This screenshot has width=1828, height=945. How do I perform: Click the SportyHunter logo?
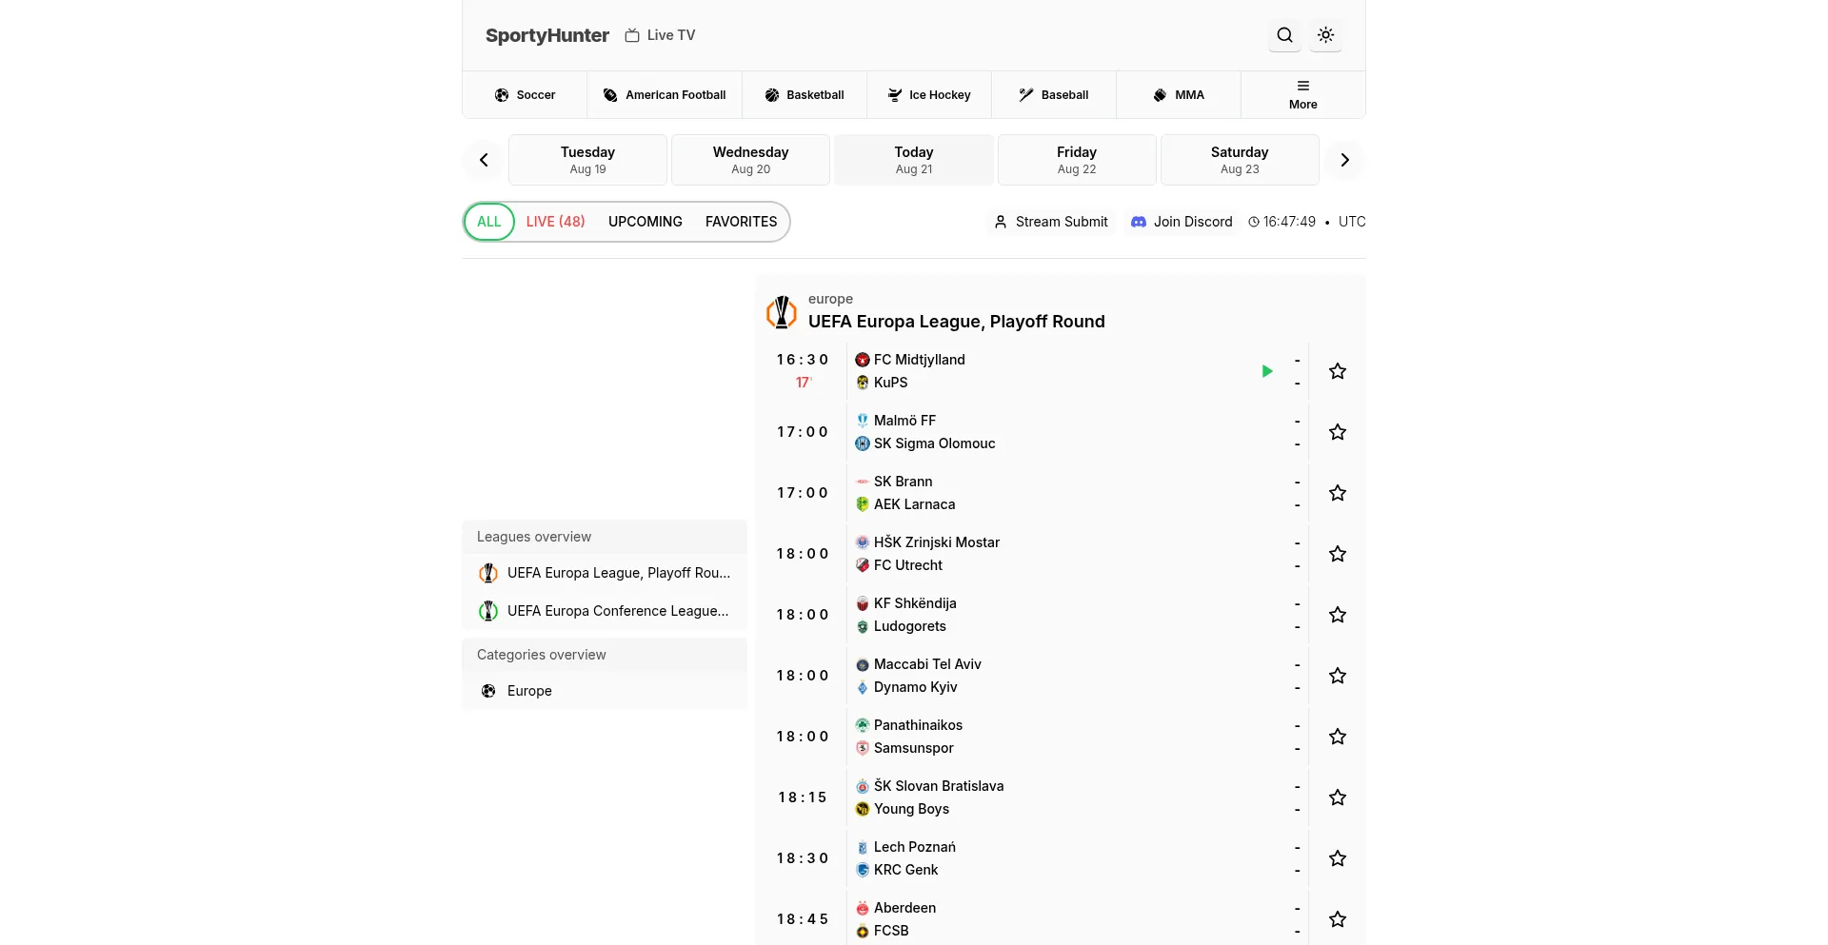click(547, 35)
